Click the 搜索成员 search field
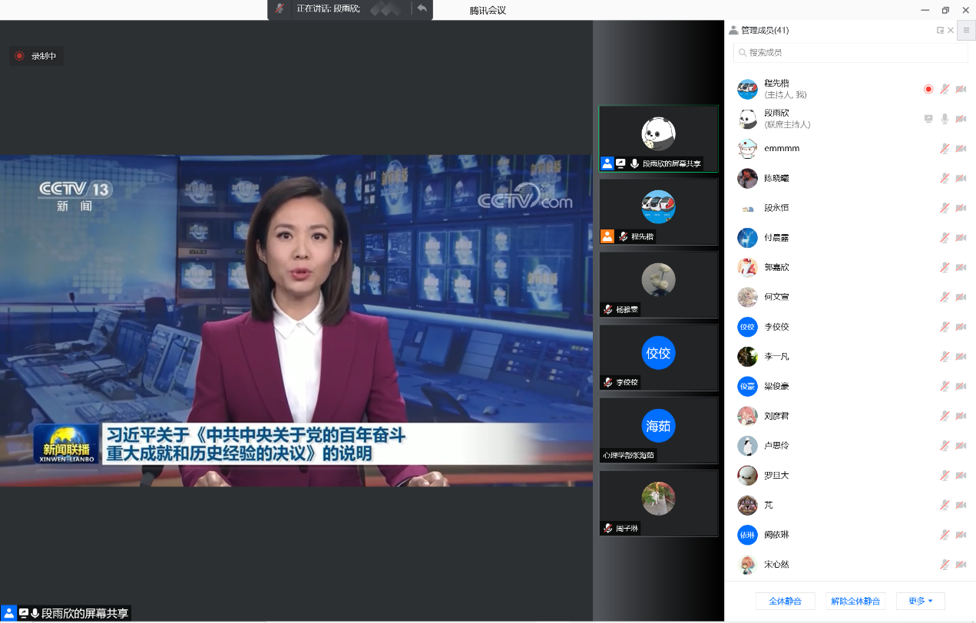This screenshot has height=623, width=976. 850,52
